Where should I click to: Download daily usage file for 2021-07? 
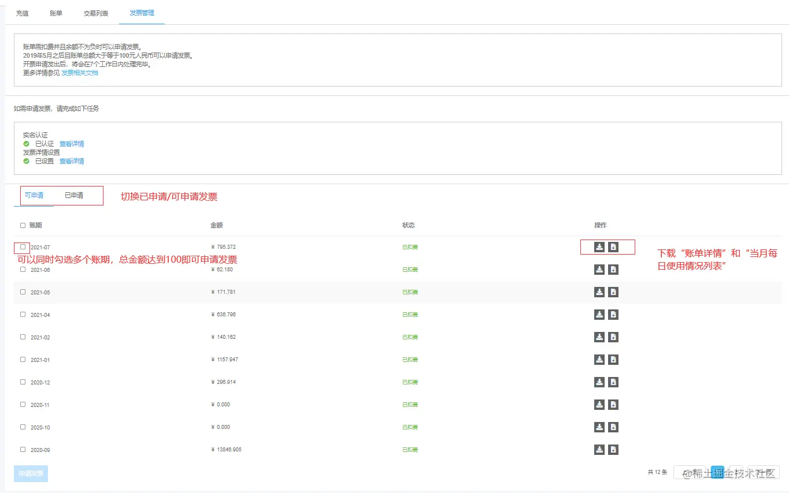tap(613, 247)
